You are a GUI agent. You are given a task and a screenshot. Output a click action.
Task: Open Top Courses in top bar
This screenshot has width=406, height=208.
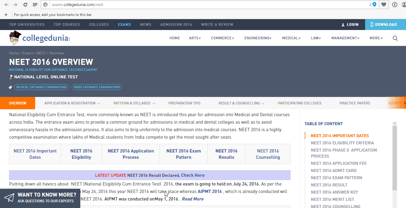67,25
